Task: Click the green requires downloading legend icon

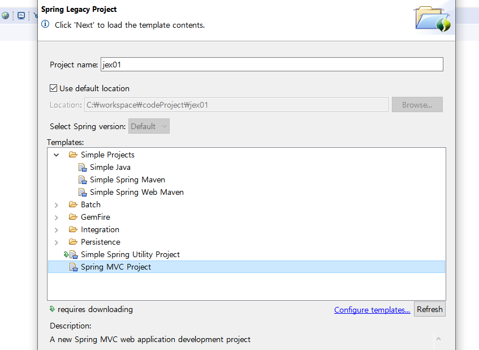Action: [x=52, y=309]
